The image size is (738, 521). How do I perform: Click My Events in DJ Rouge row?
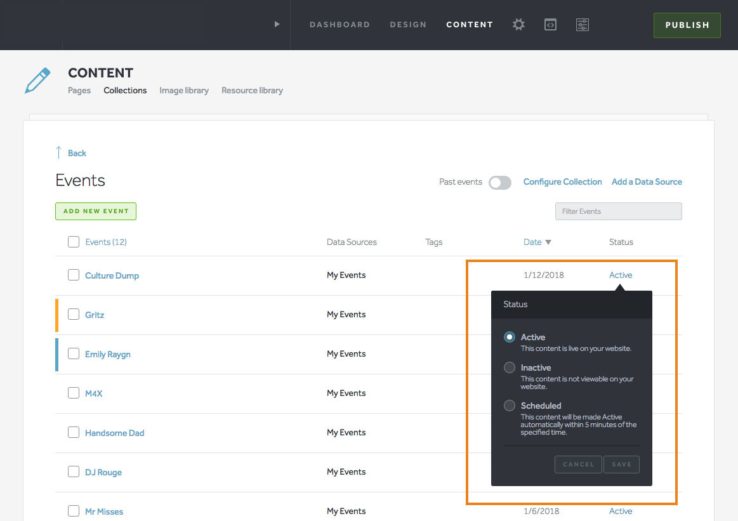click(346, 472)
